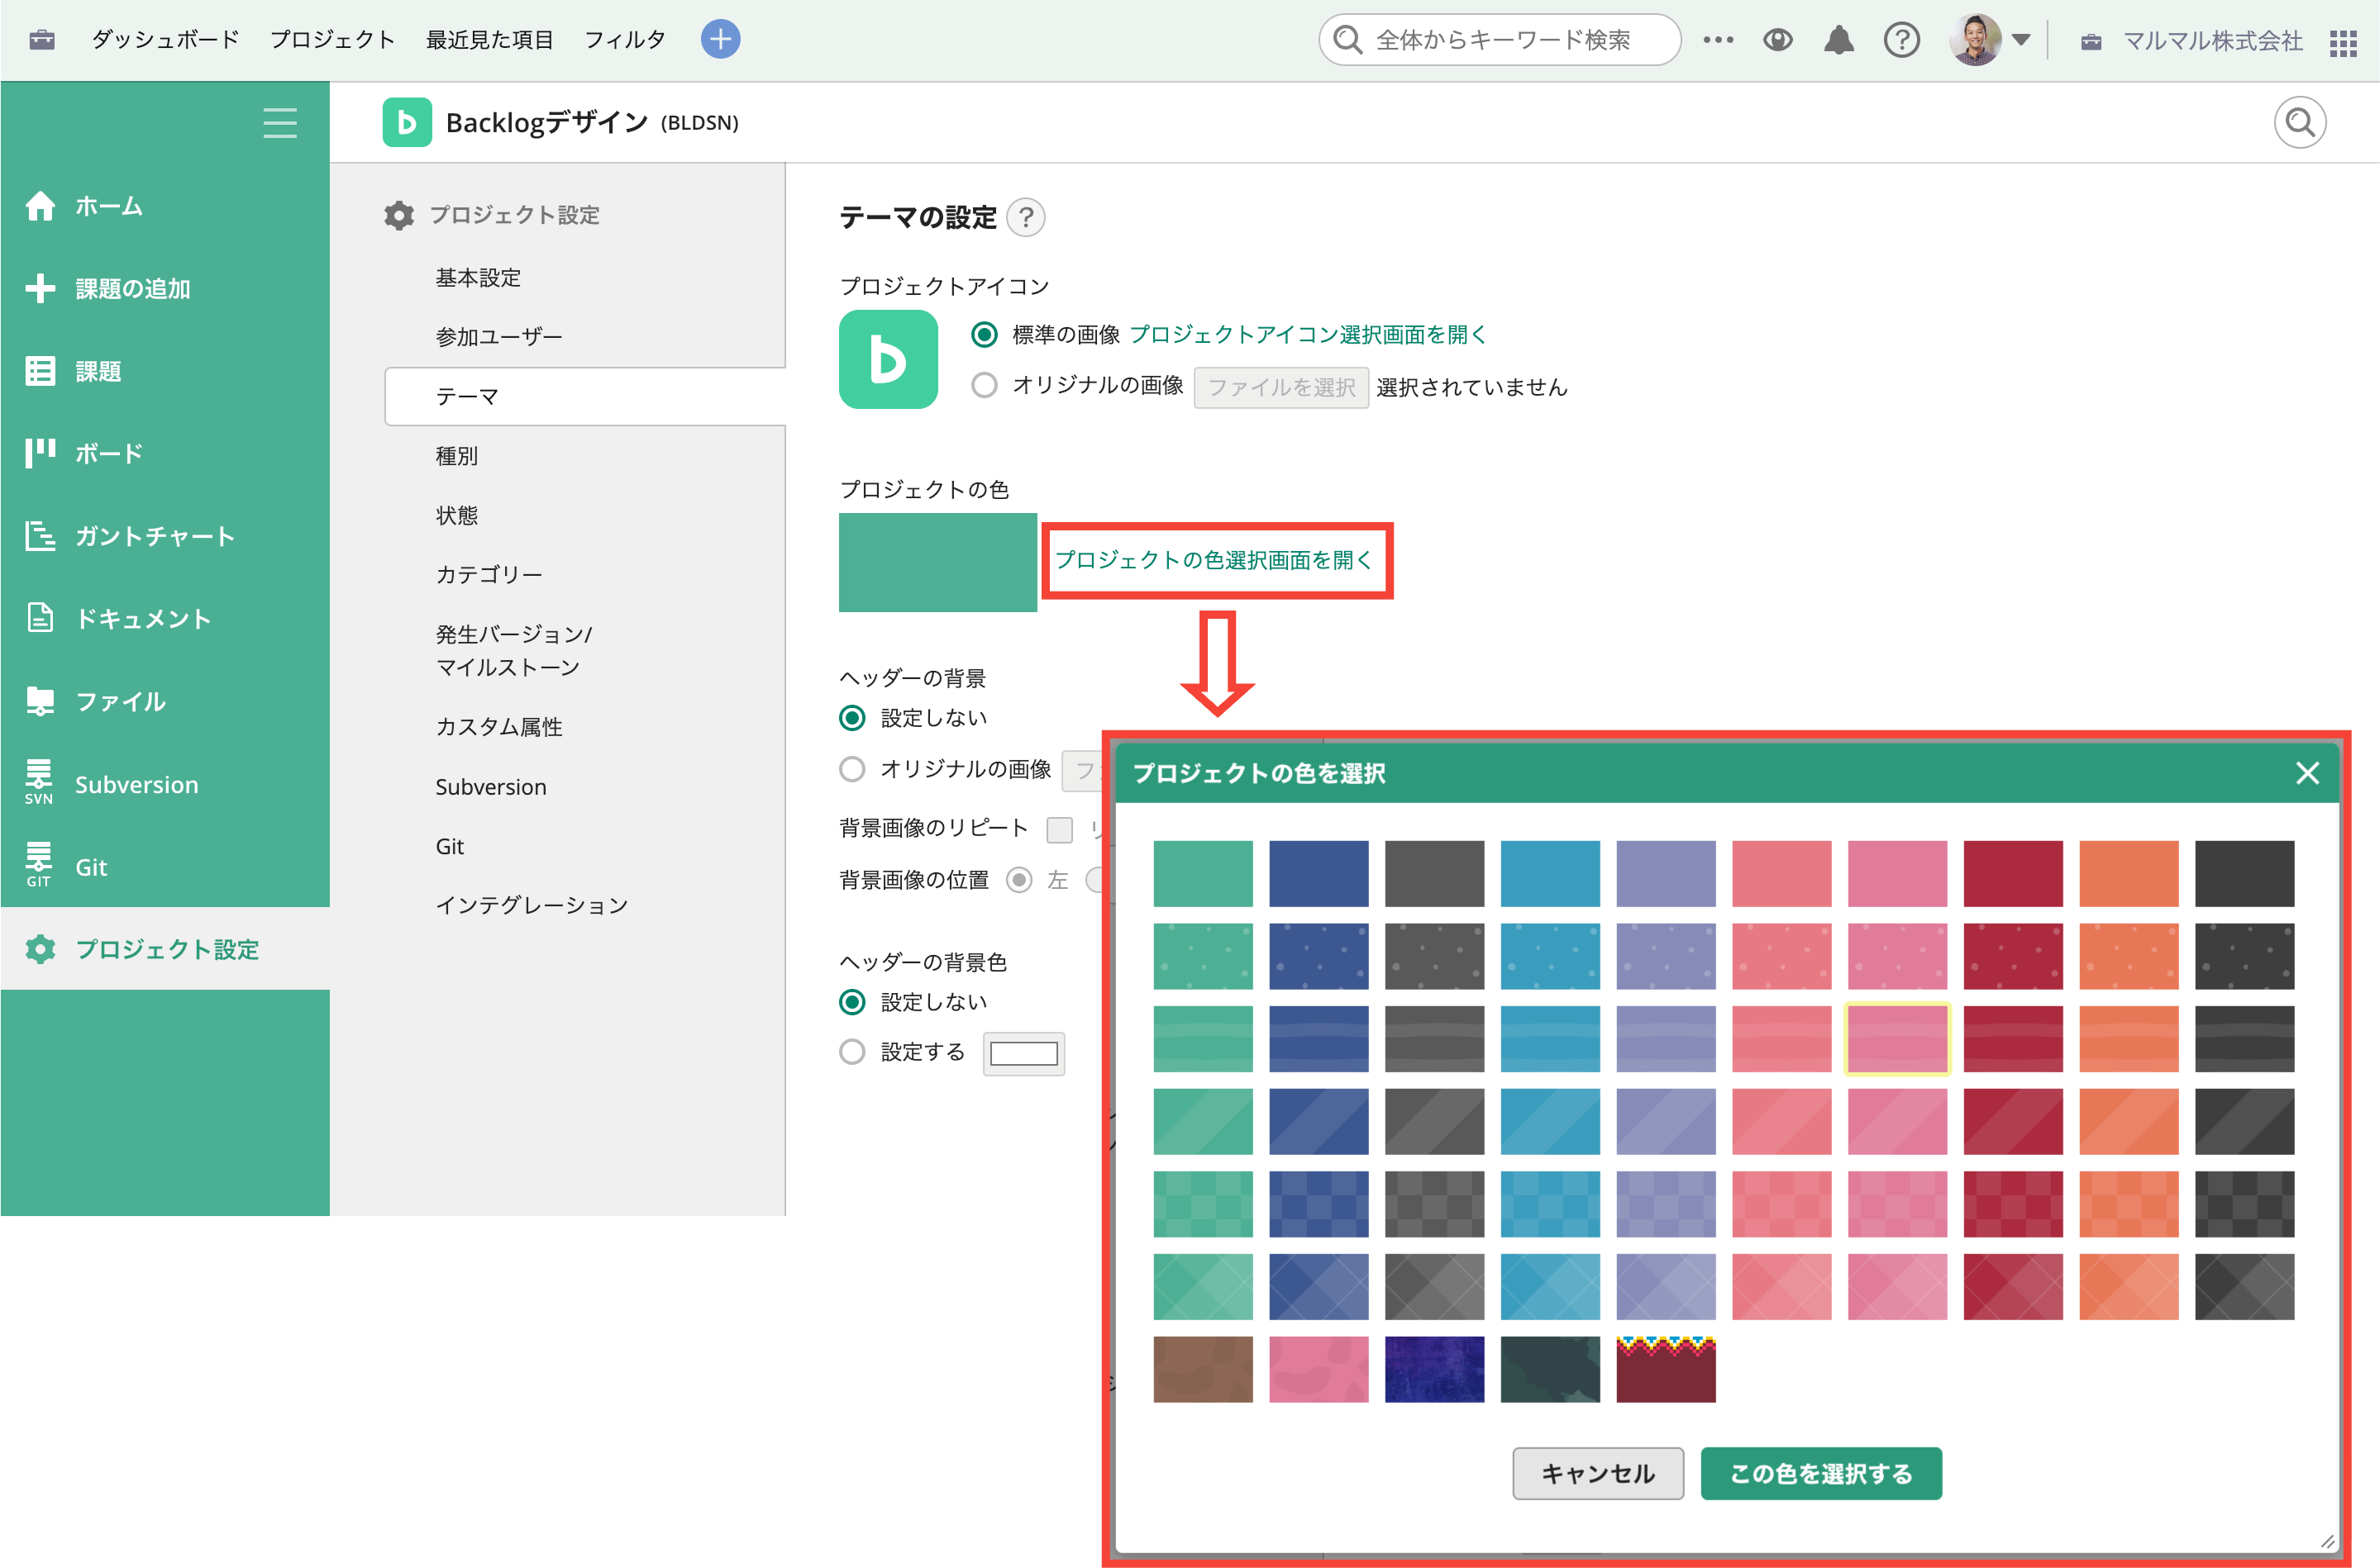
Task: Select 設定しない for header background
Action: 852,717
